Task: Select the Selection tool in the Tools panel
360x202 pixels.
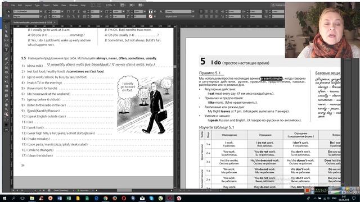Action: click(6, 27)
